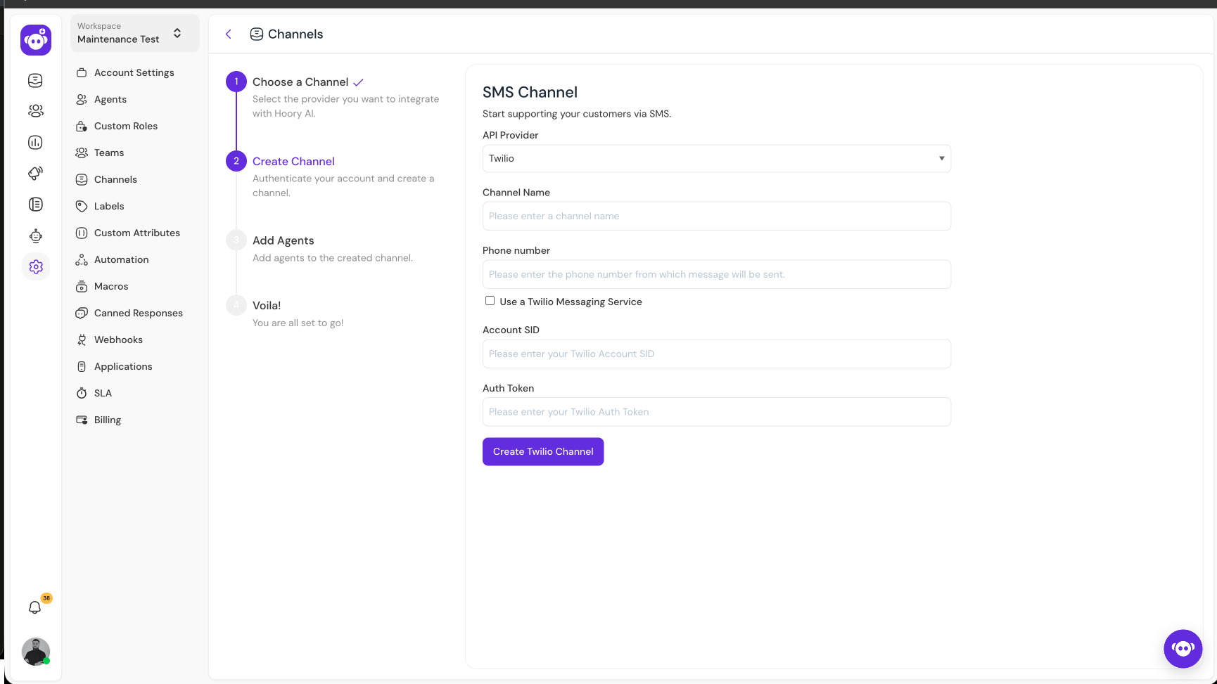Click the SMS Channel heading
Viewport: 1217px width, 684px height.
pyautogui.click(x=530, y=92)
